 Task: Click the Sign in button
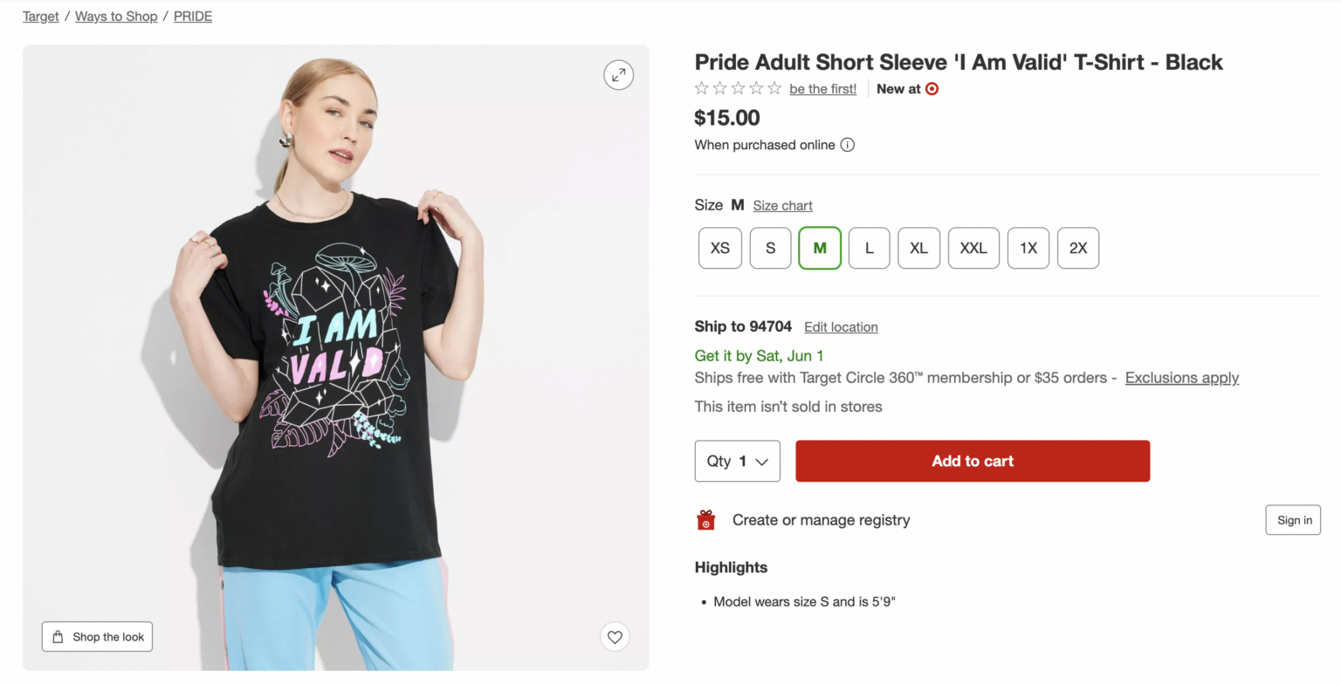pos(1293,520)
